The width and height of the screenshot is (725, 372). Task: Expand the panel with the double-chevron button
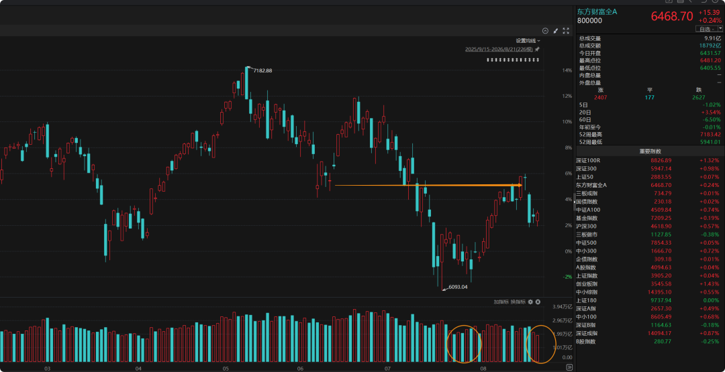[569, 367]
